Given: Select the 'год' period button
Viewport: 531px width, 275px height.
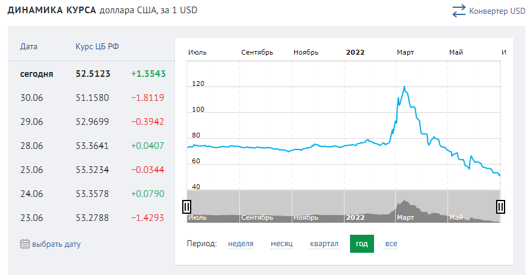Looking at the screenshot, I should click(361, 244).
